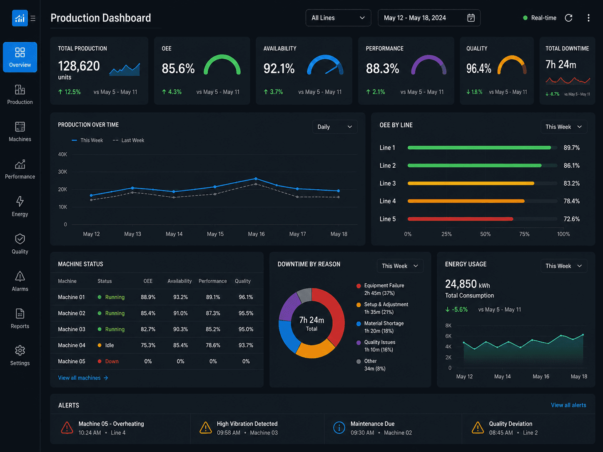Viewport: 603px width, 452px height.
Task: Click May 16 peak point on production chart
Action: click(256, 179)
